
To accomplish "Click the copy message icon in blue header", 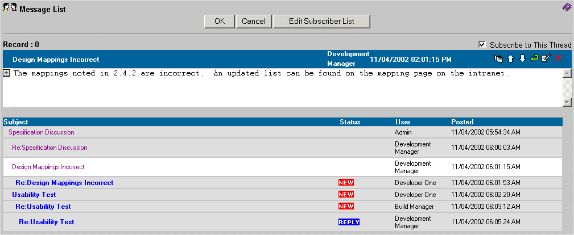I will point(498,58).
